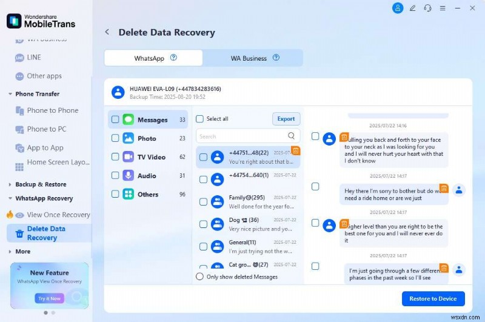Click the Delete Data Recovery trash icon

click(19, 233)
